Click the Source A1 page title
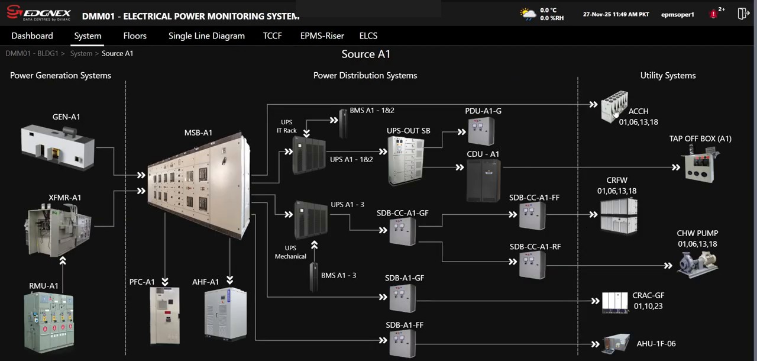Viewport: 757px width, 361px height. pos(366,54)
